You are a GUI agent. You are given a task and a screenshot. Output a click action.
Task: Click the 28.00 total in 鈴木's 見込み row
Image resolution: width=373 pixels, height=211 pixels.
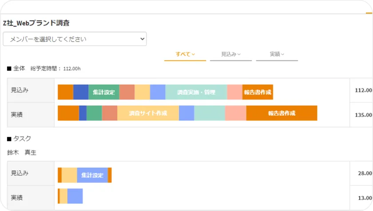coord(364,173)
